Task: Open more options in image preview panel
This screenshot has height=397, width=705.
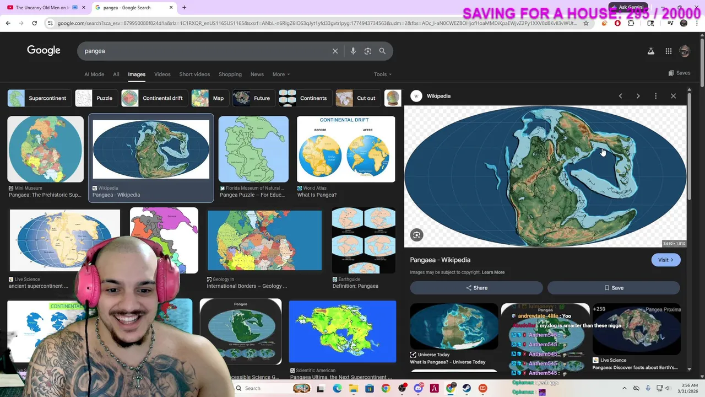Action: [x=655, y=96]
